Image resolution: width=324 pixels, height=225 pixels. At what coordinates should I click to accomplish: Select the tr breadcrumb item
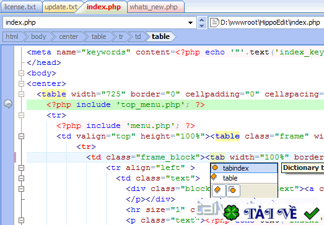[x=121, y=36]
